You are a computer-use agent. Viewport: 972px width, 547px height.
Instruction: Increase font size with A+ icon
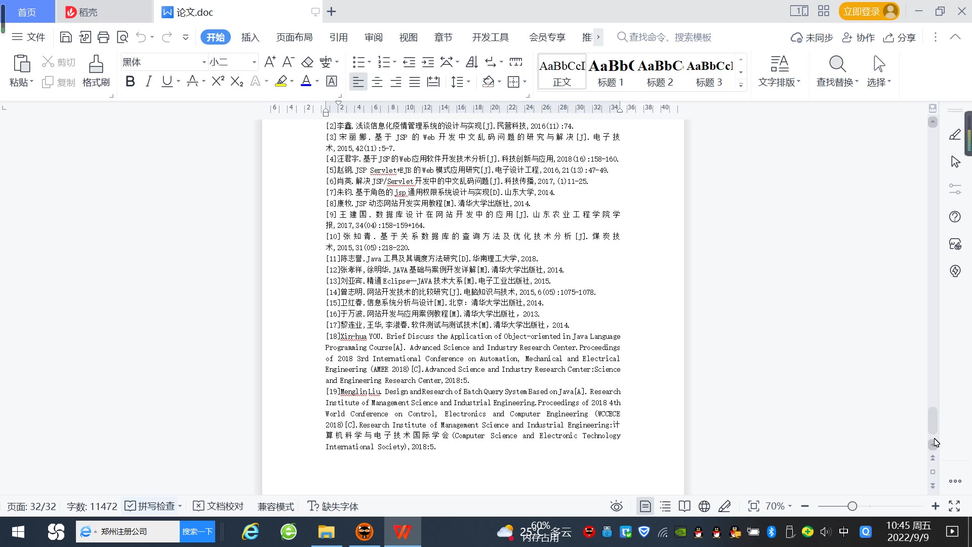point(270,62)
